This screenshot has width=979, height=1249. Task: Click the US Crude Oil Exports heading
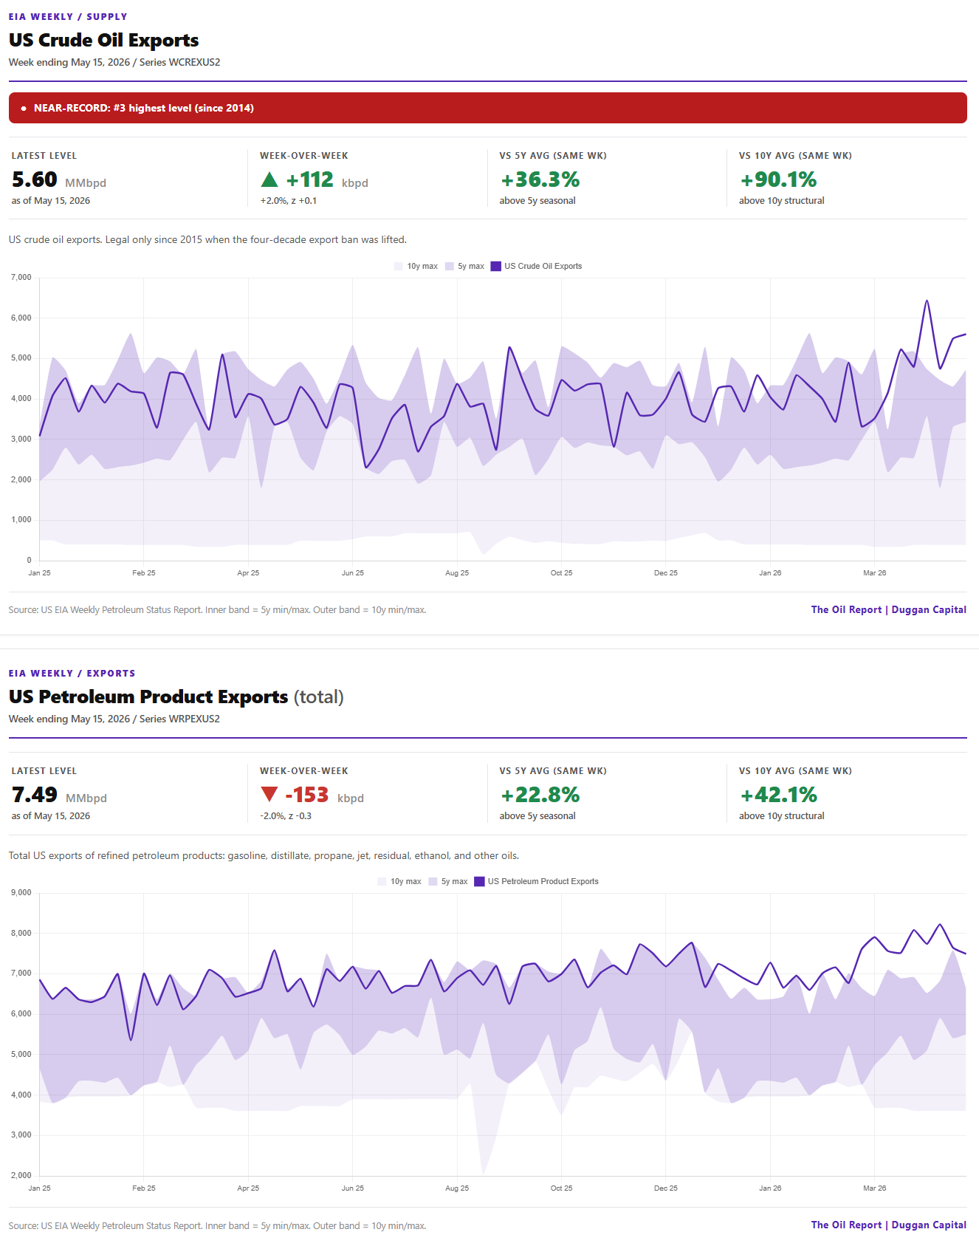pyautogui.click(x=104, y=40)
